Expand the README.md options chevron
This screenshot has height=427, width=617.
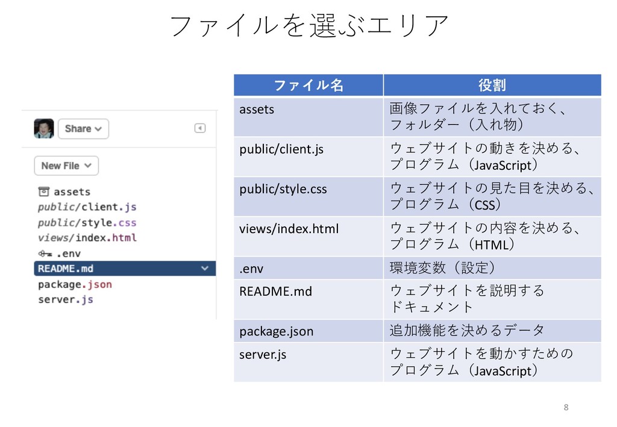click(205, 269)
